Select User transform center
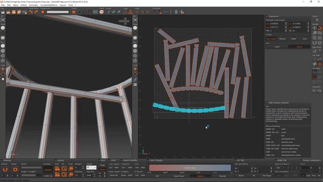The image size is (323, 182). pos(305,39)
